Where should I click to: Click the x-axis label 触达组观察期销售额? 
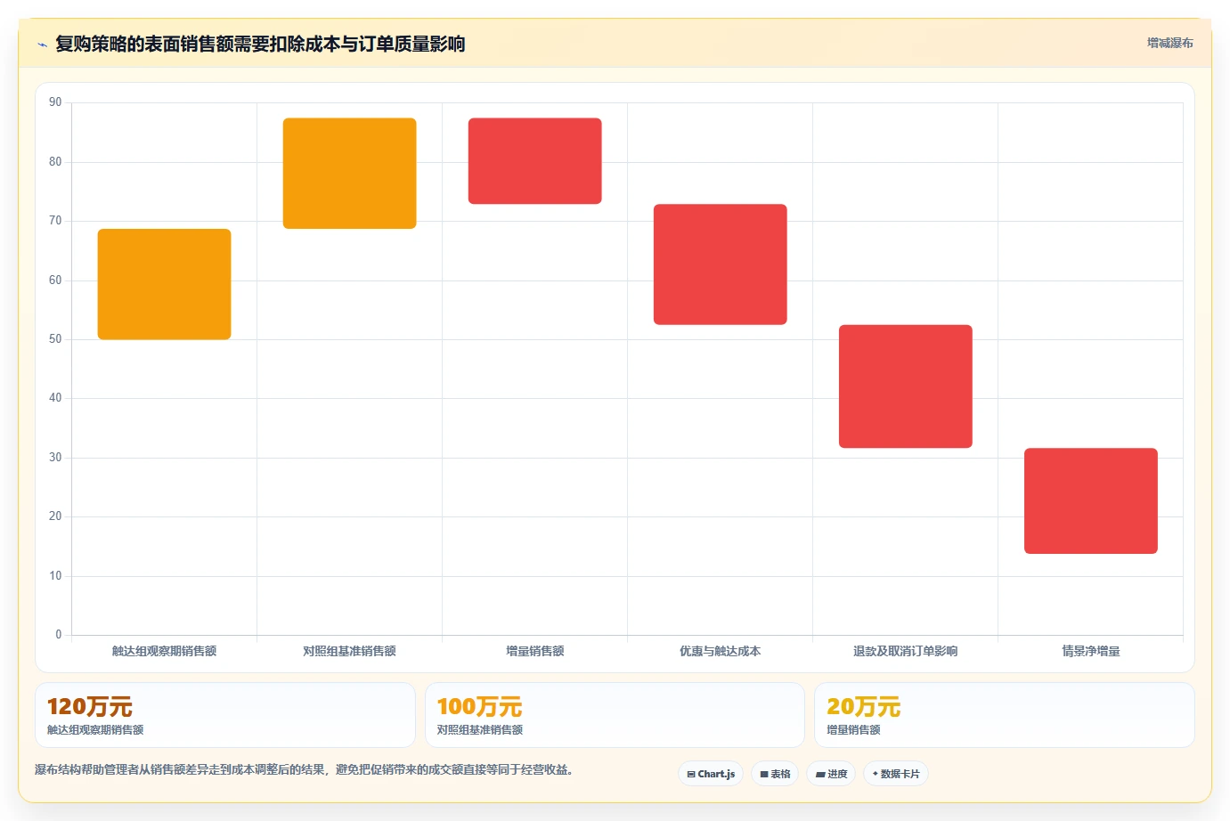164,651
